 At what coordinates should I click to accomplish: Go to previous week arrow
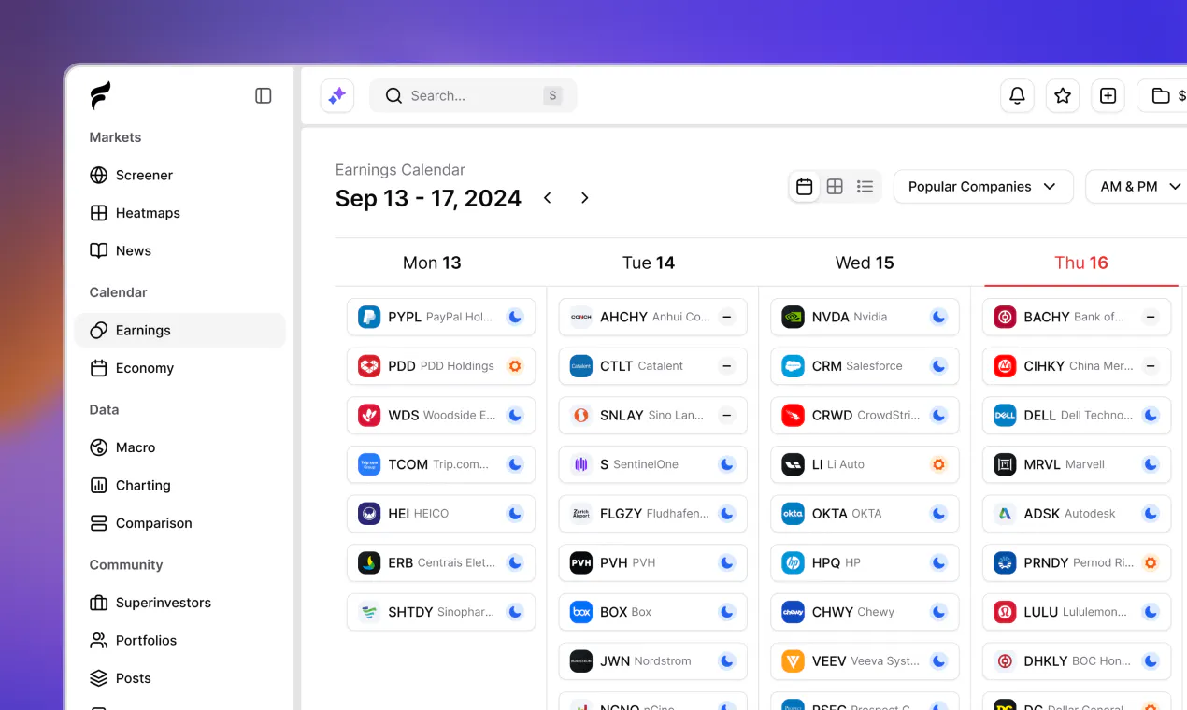(x=548, y=198)
